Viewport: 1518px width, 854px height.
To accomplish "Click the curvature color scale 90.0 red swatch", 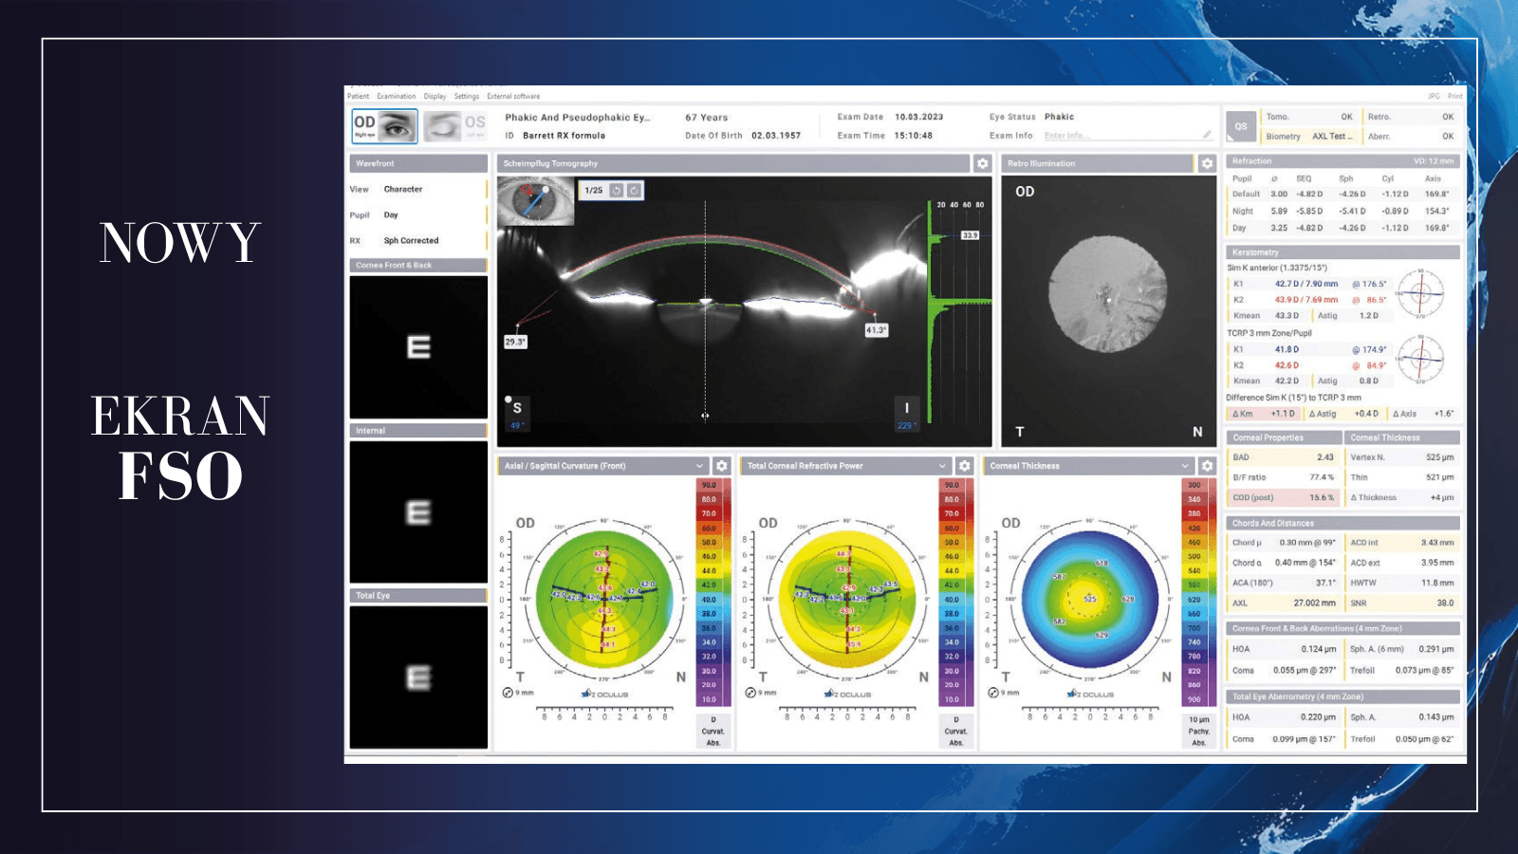I will pyautogui.click(x=709, y=485).
